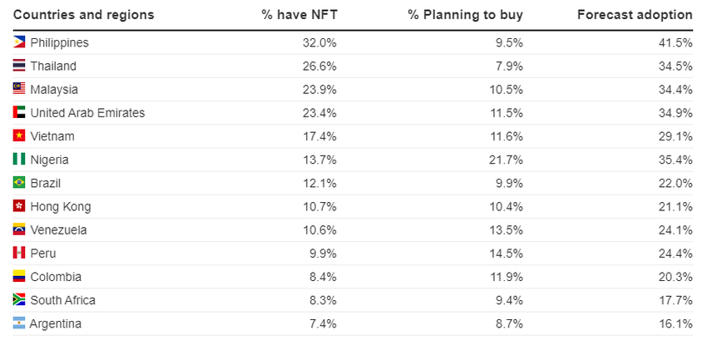
Task: Click the Nigeria flag icon
Action: pos(19,159)
